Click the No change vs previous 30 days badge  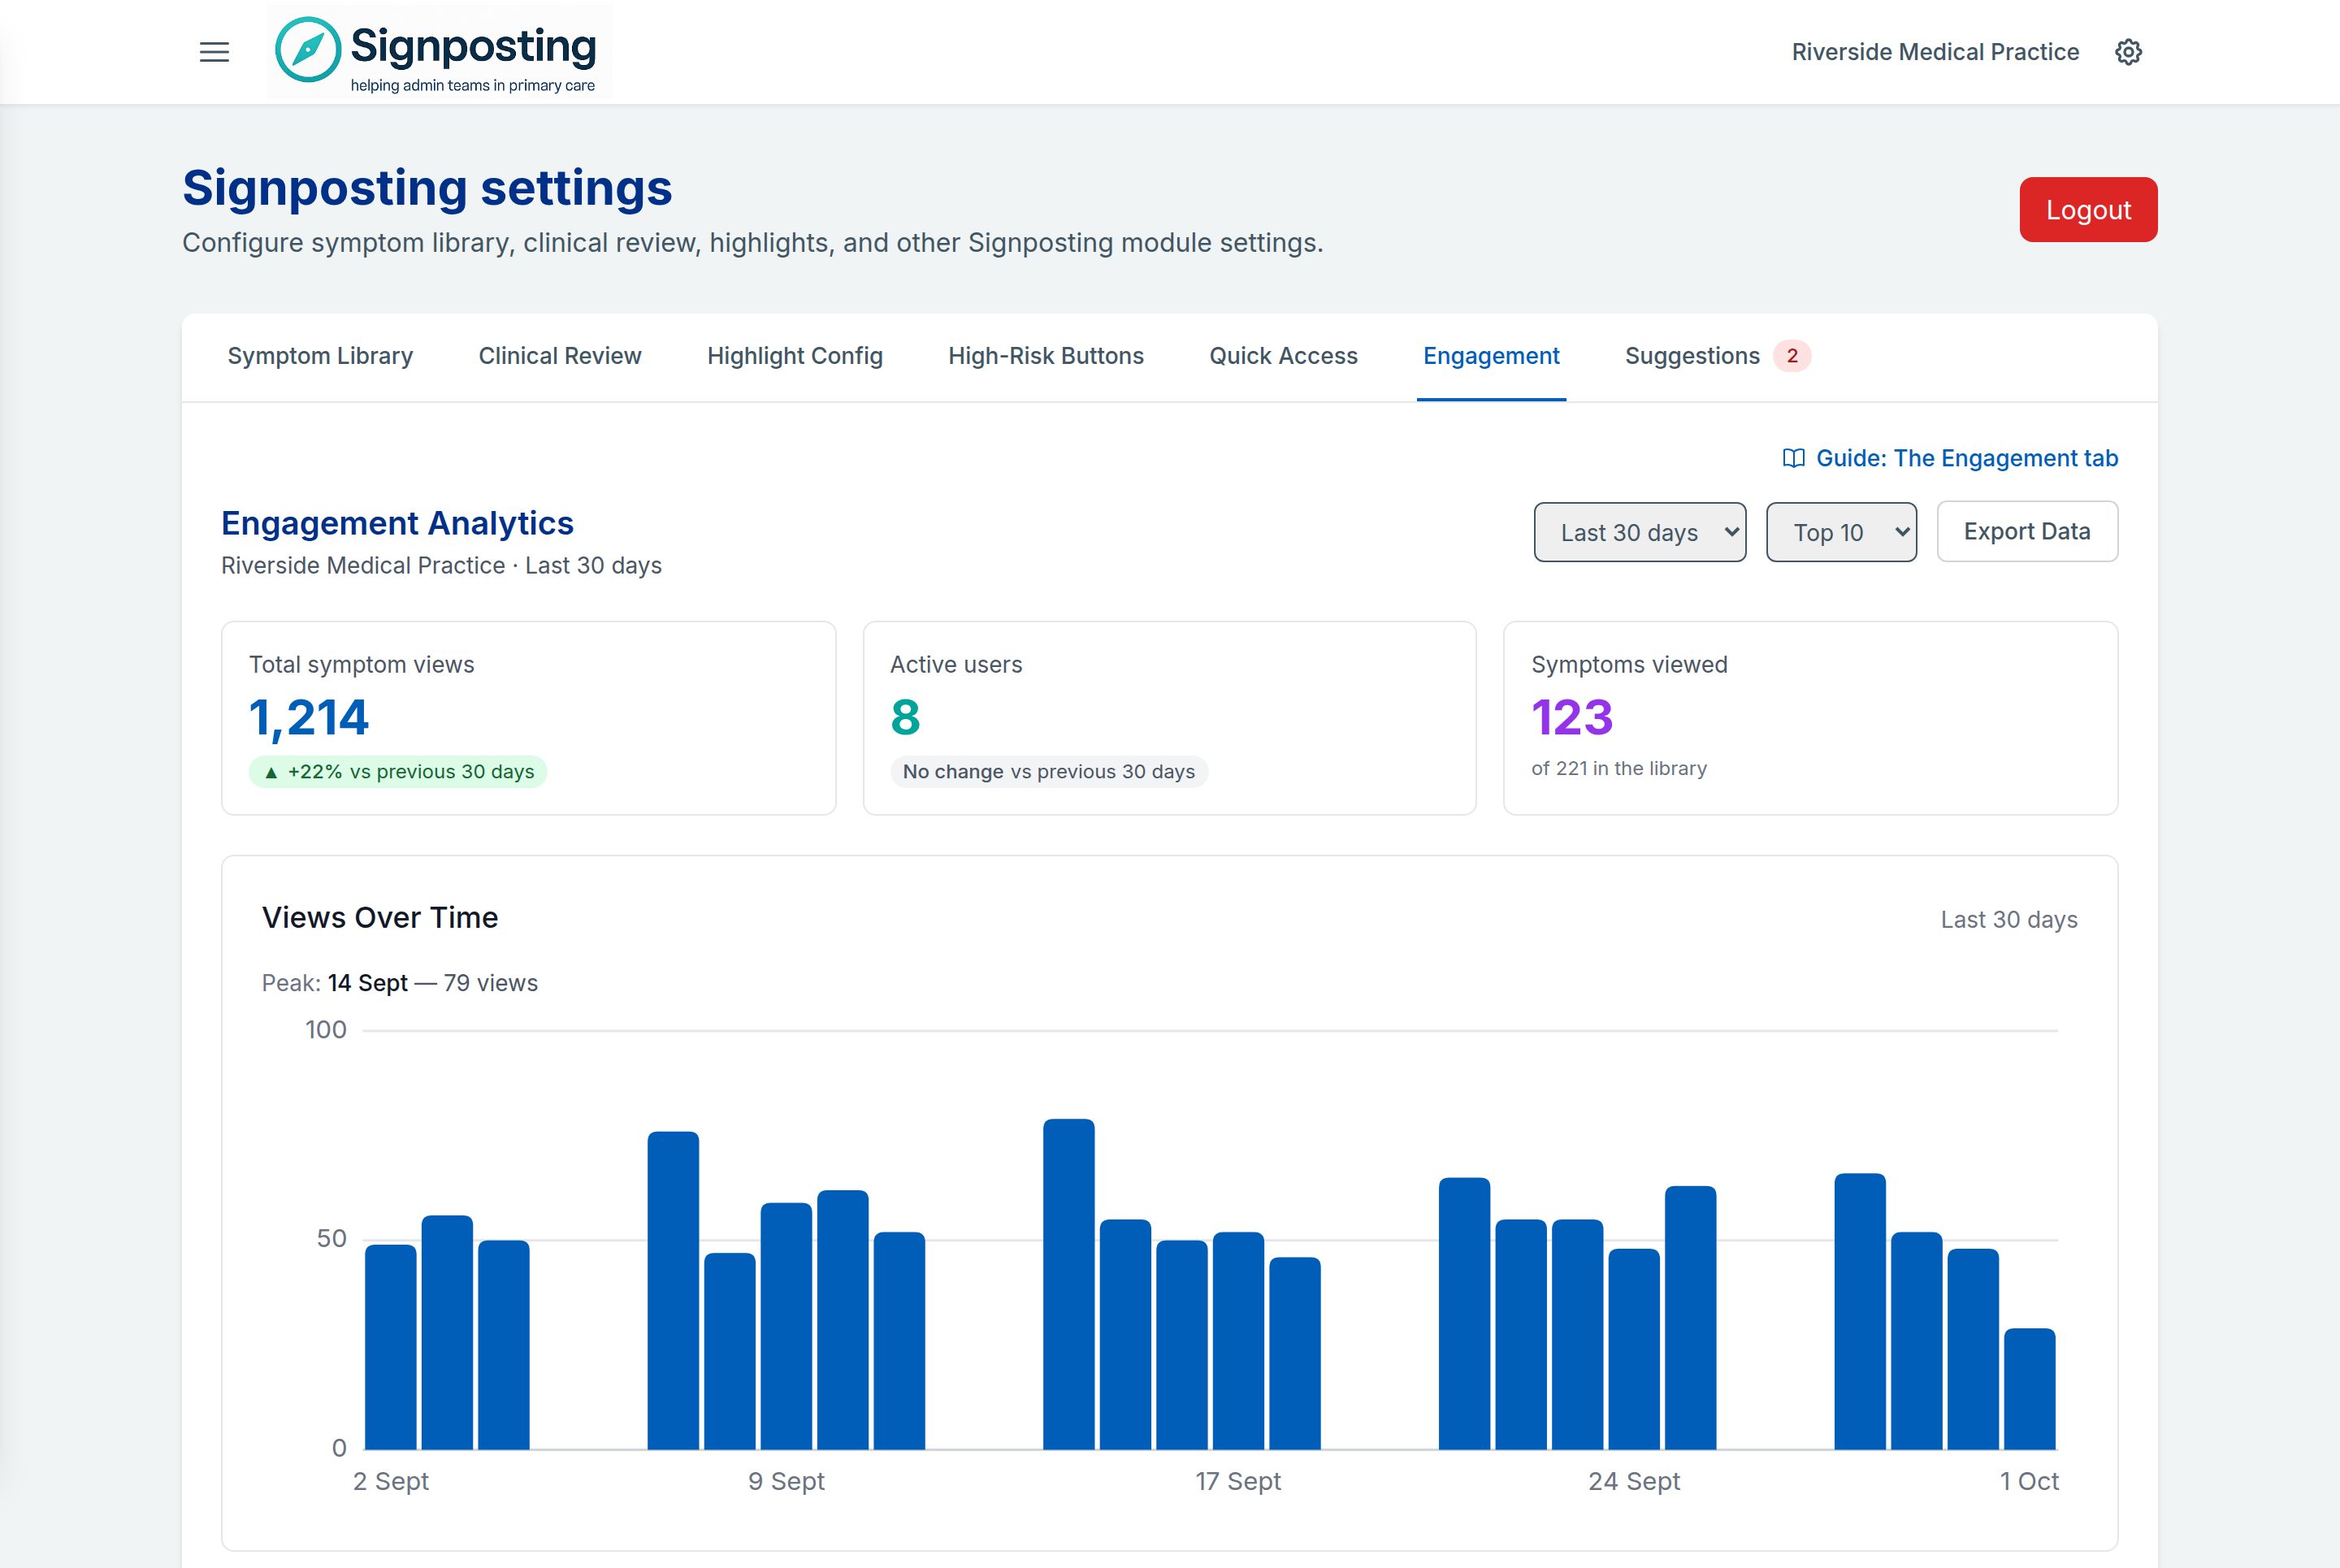pos(1048,772)
